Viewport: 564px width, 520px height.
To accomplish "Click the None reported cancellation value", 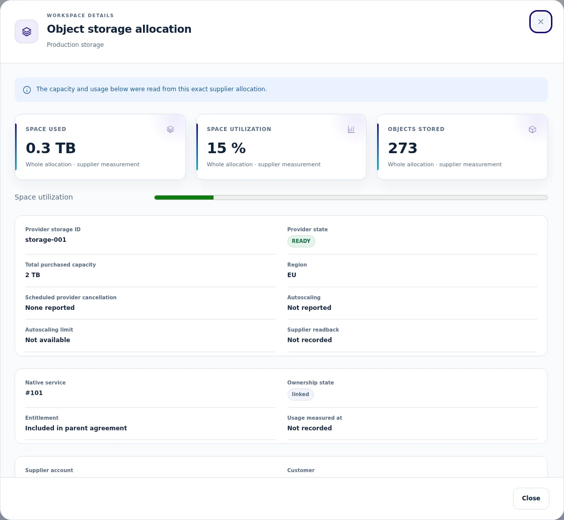I will [50, 308].
